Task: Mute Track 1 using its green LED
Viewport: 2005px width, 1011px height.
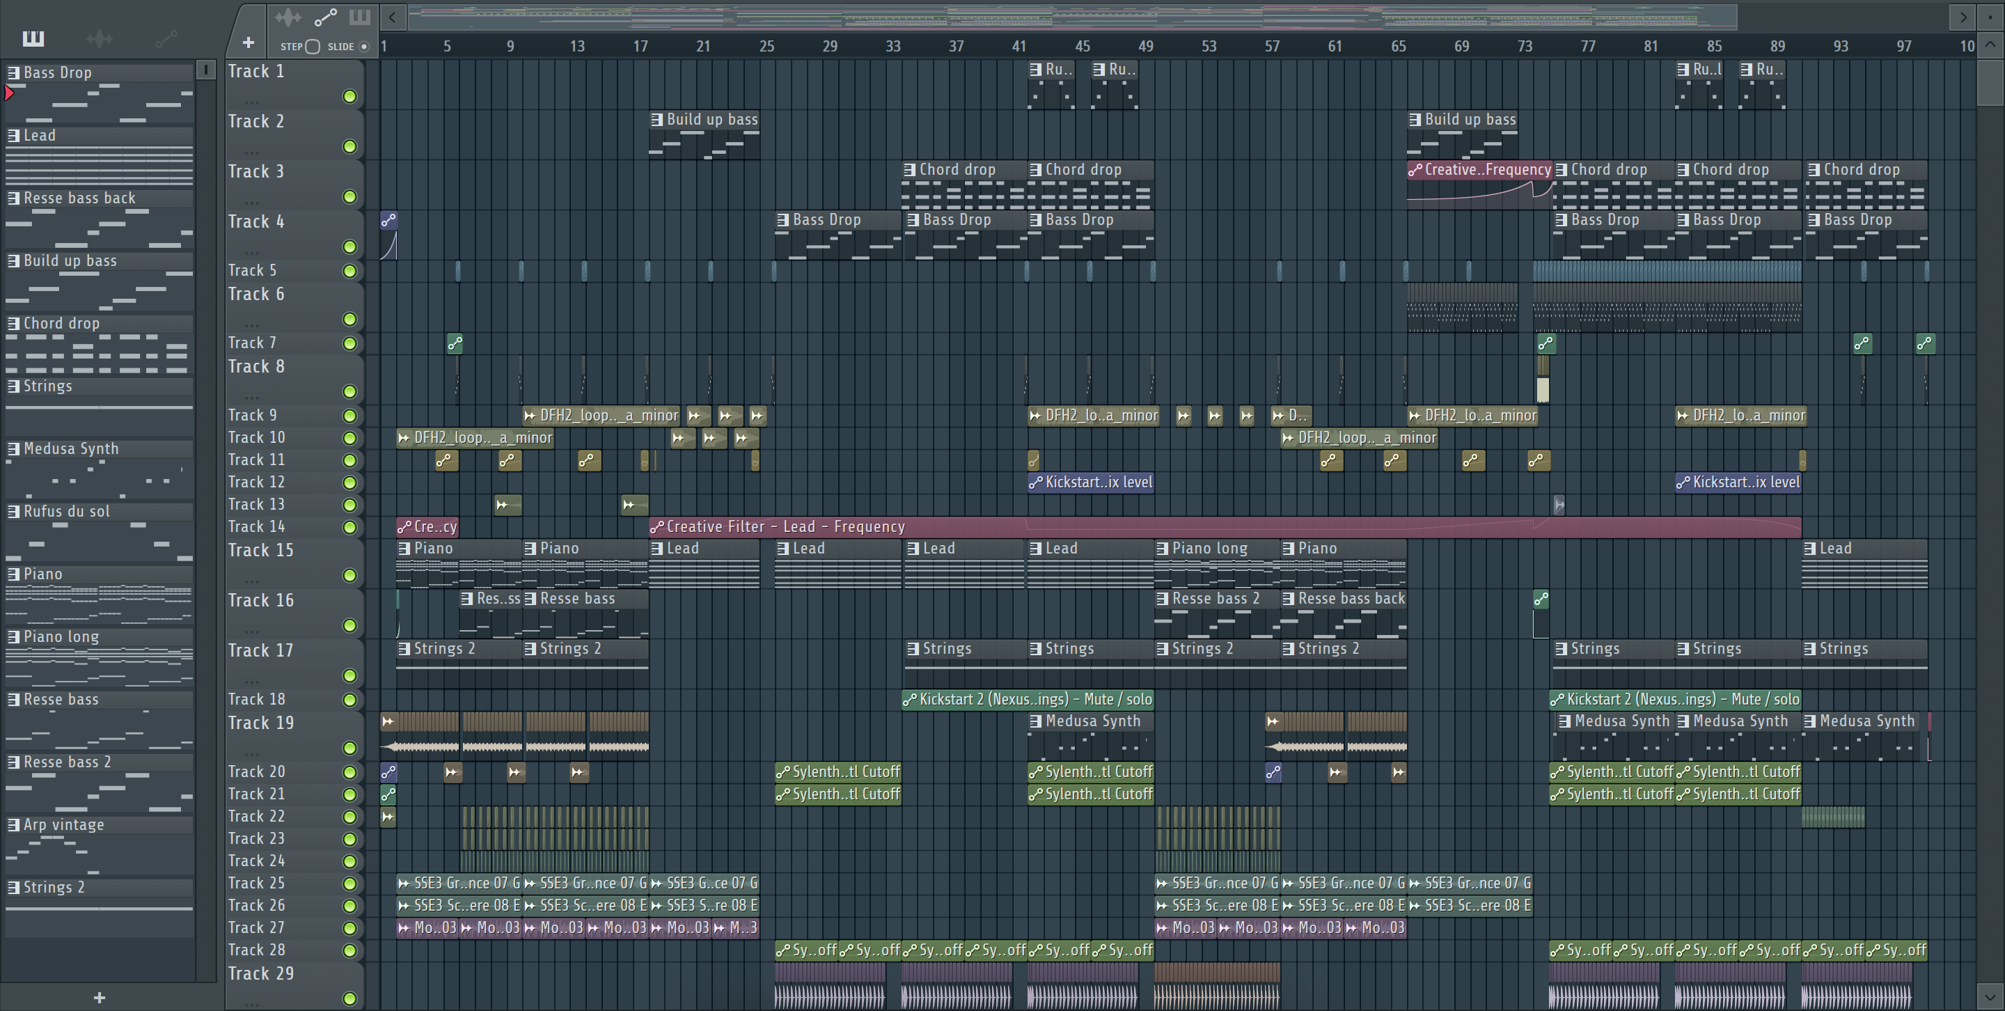Action: coord(349,97)
